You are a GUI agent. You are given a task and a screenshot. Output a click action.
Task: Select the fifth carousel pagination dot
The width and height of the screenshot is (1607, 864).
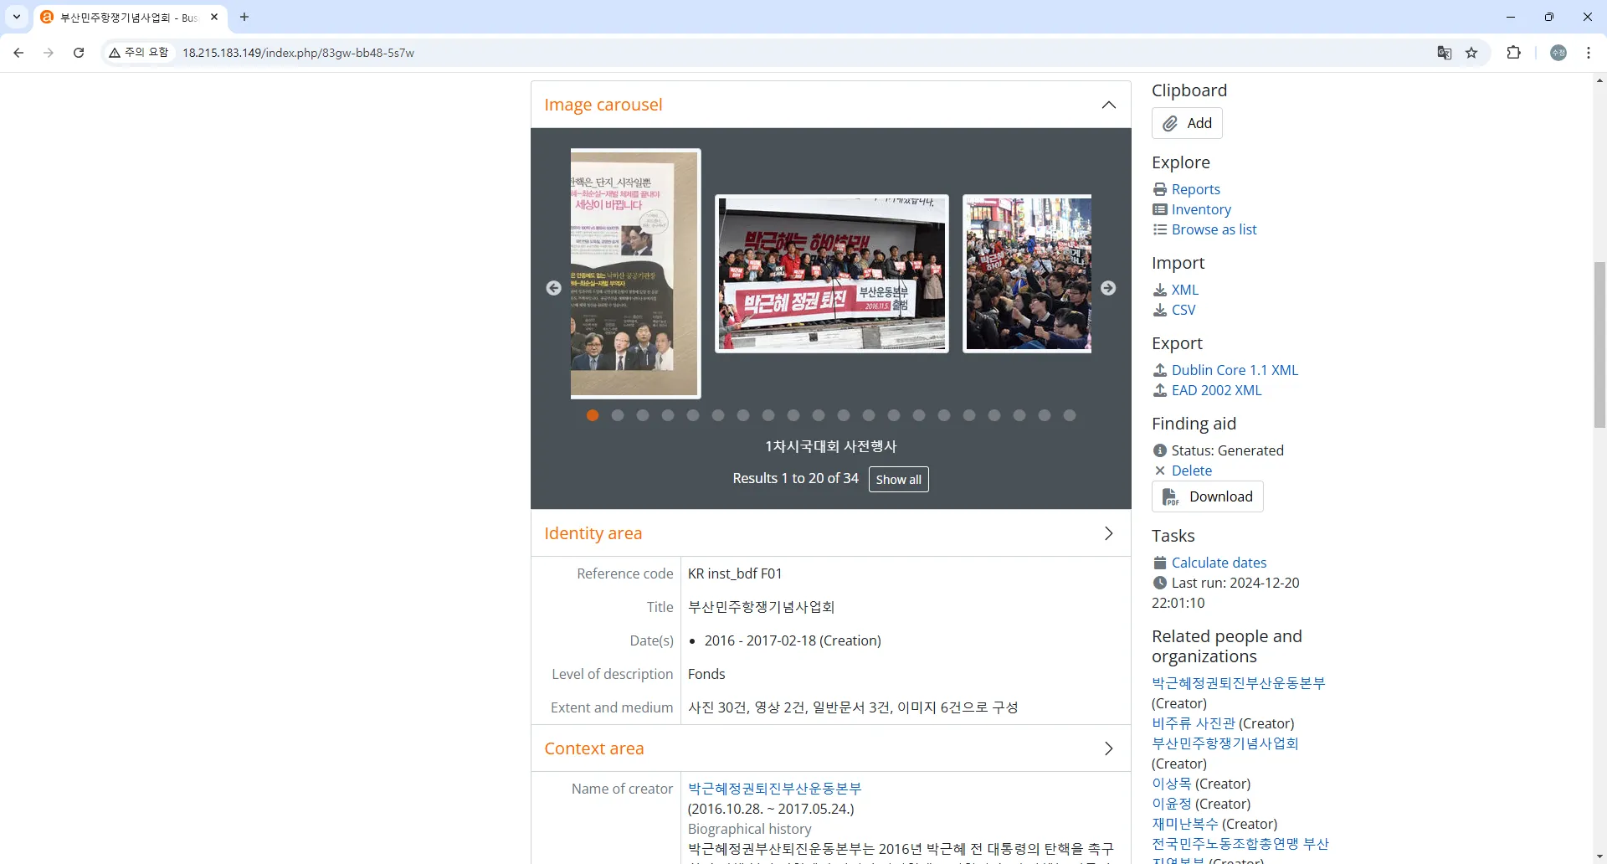pos(693,415)
